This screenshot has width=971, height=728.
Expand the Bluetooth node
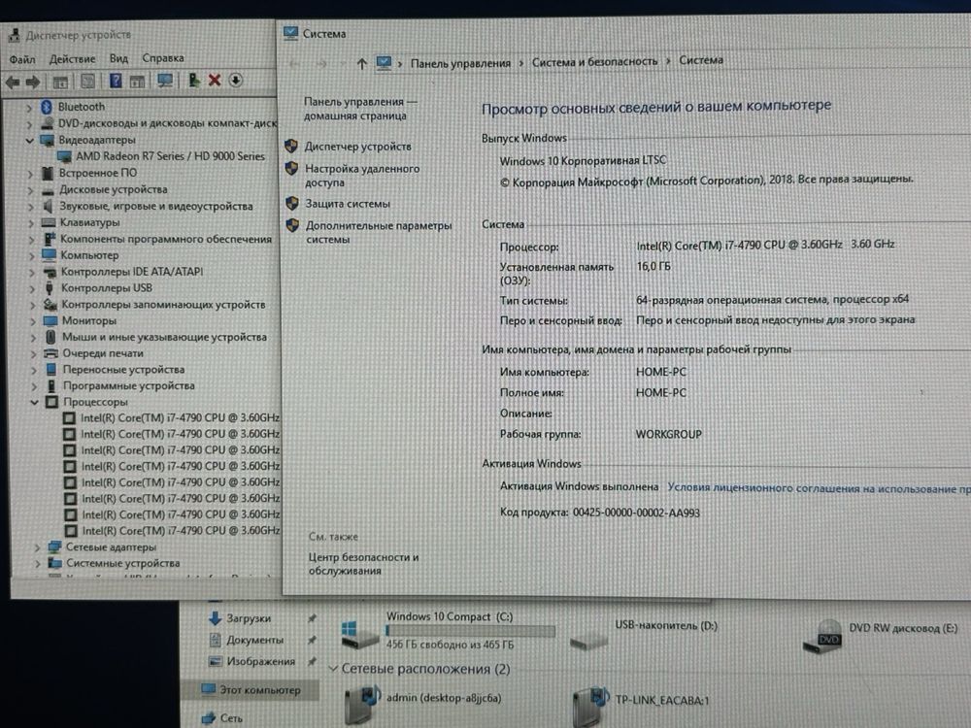(x=29, y=107)
